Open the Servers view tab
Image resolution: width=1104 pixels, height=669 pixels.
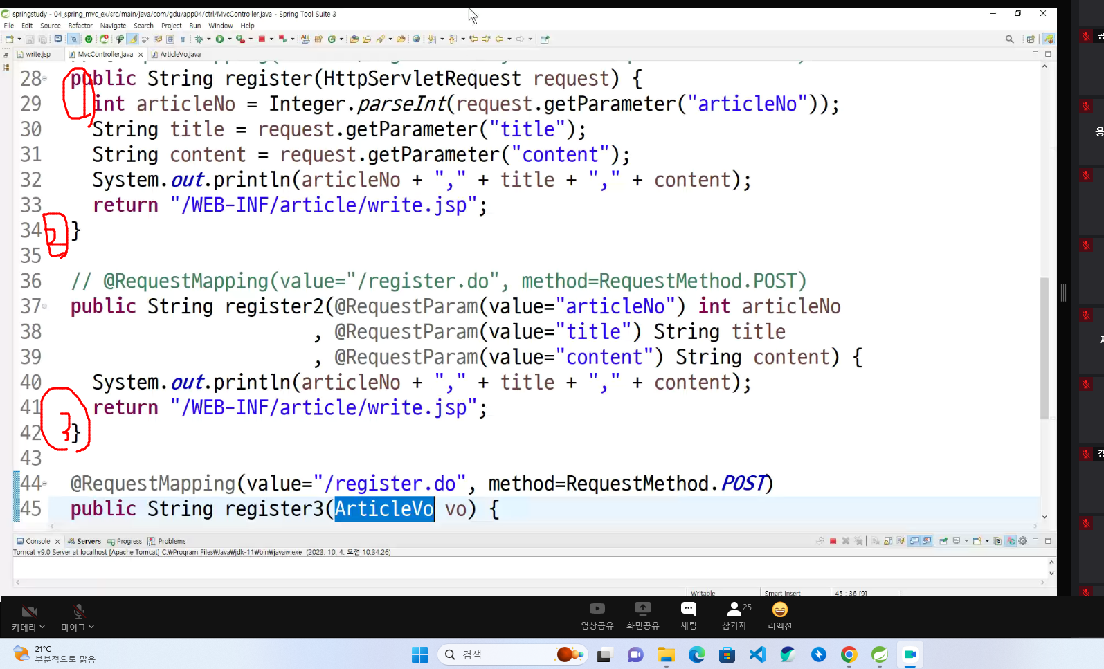coord(84,541)
